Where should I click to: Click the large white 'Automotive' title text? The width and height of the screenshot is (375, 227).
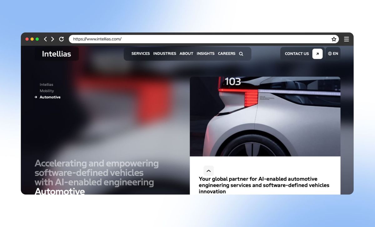point(60,191)
